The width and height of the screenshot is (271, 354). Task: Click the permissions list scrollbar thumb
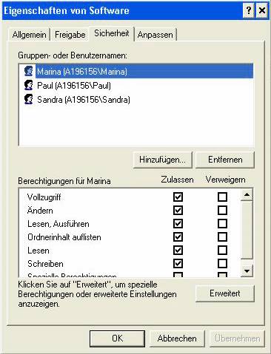247,230
